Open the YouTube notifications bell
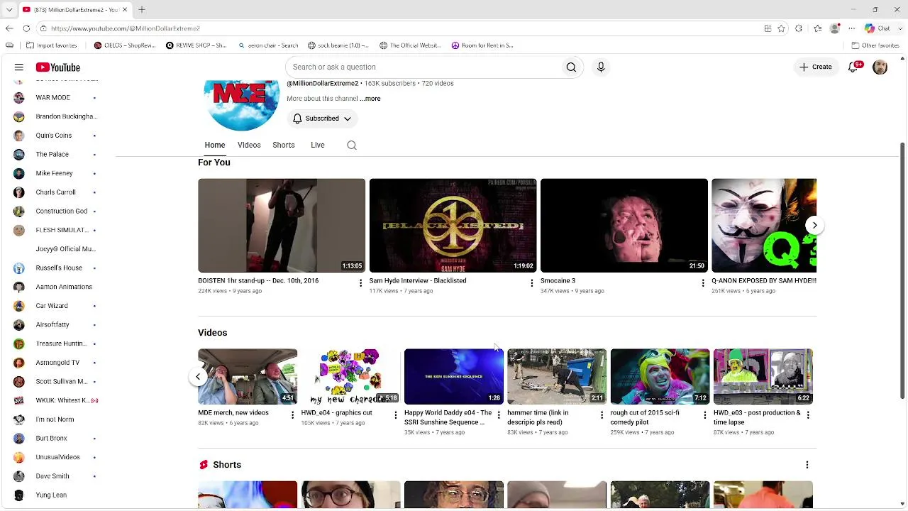Viewport: 908px width, 511px height. coord(854,67)
